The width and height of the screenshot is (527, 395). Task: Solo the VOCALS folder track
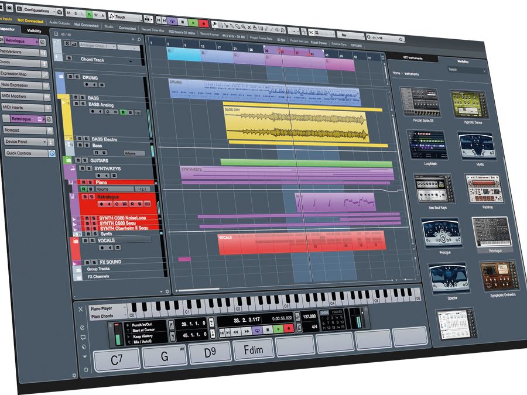(x=92, y=241)
